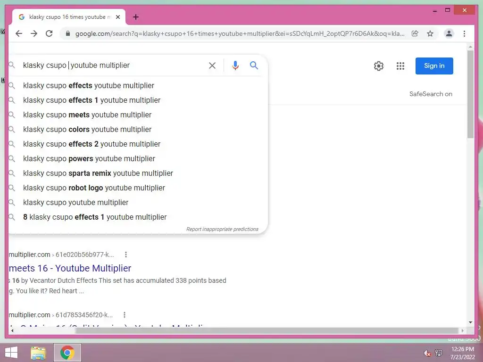Open the Google apps grid
This screenshot has width=483, height=362.
pyautogui.click(x=400, y=66)
